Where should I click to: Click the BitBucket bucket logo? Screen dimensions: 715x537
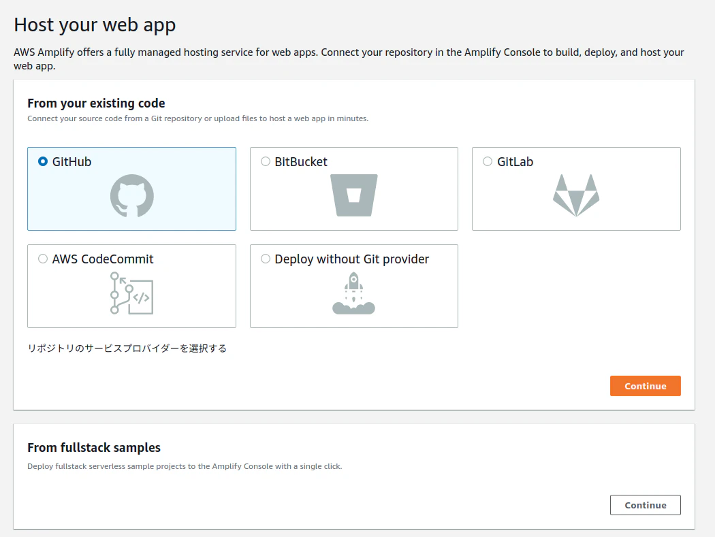click(354, 195)
